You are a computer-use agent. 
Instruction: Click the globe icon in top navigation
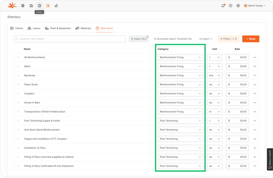(x=23, y=6)
